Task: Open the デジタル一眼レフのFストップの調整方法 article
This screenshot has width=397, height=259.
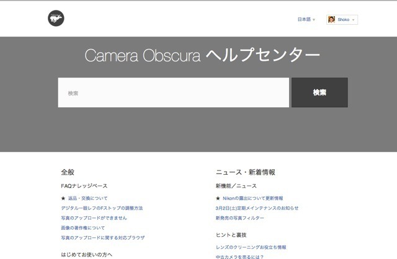Action: (102, 208)
